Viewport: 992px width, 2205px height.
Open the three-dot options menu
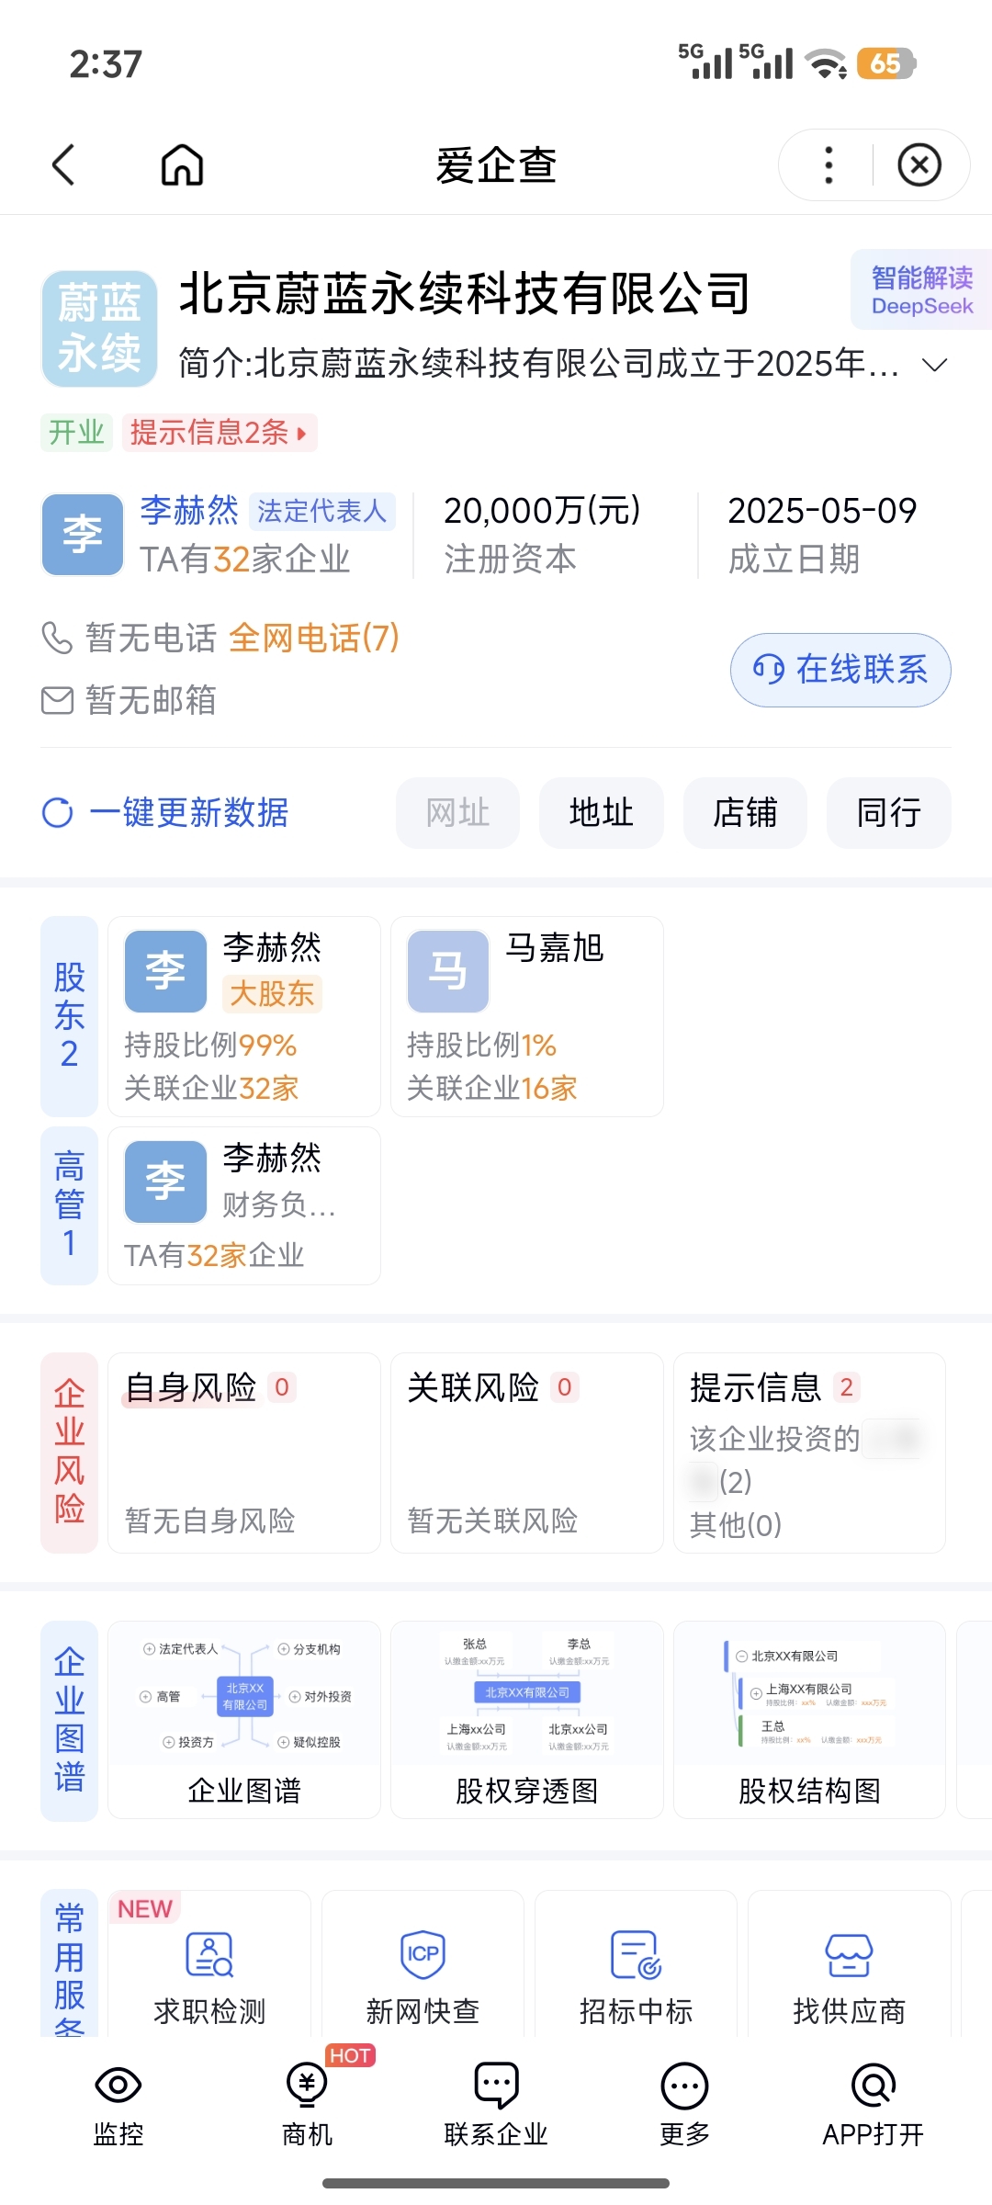(x=829, y=165)
